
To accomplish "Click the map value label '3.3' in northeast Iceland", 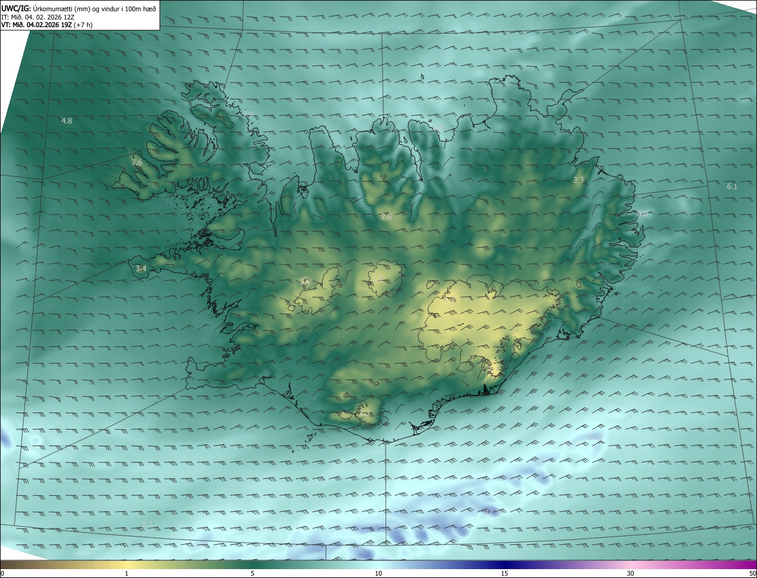I will click(x=578, y=180).
